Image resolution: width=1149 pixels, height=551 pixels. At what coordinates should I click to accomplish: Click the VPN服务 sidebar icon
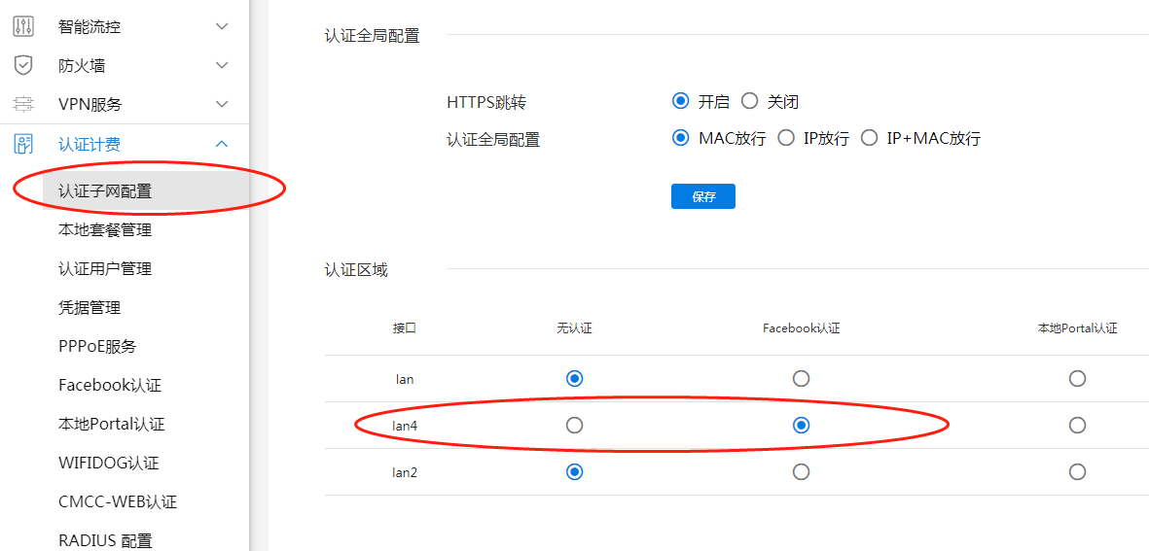click(x=23, y=104)
